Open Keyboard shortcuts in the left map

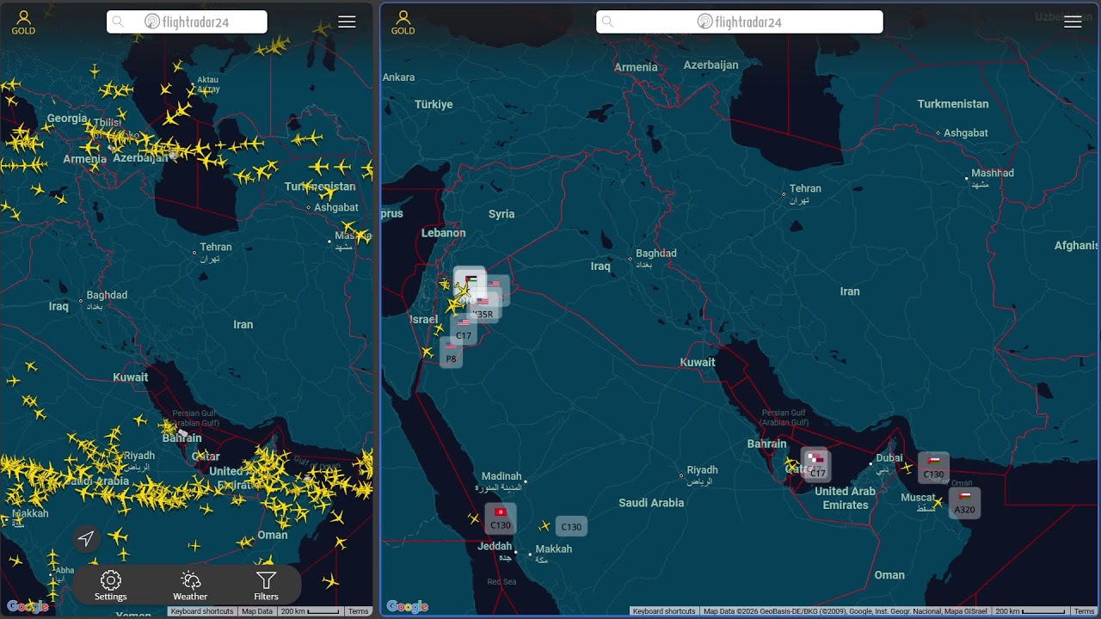202,611
